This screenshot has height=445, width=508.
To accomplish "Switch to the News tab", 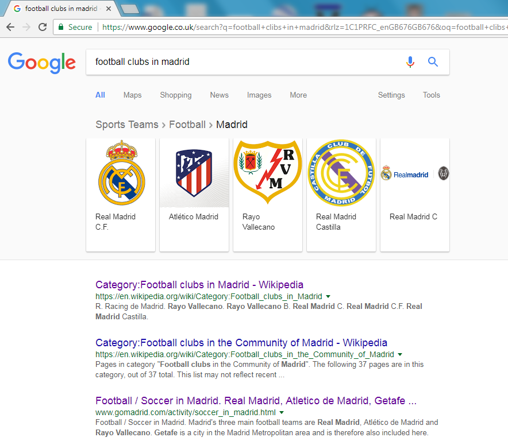I will click(x=220, y=95).
